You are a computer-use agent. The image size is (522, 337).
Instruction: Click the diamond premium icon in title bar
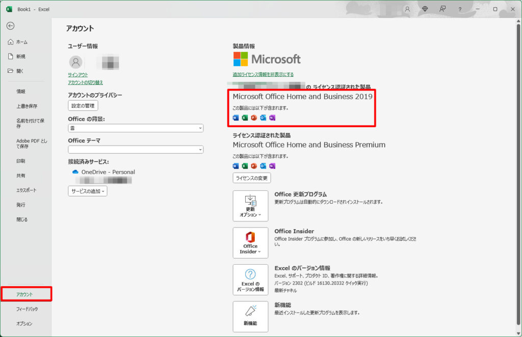click(x=425, y=9)
